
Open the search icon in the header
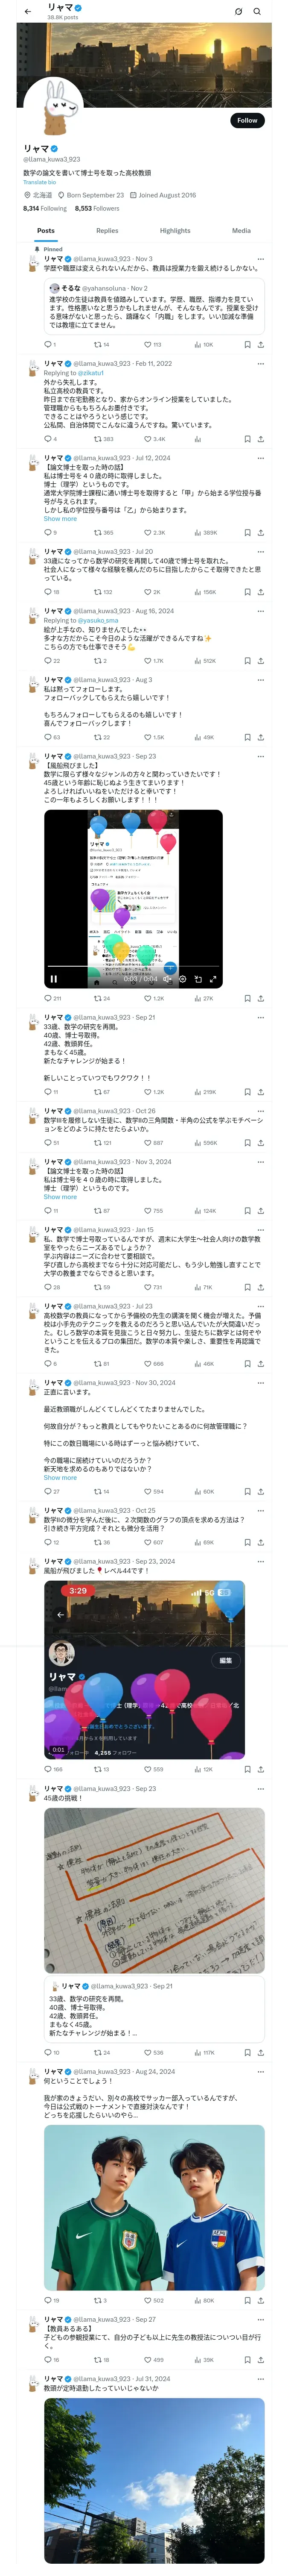click(x=257, y=11)
